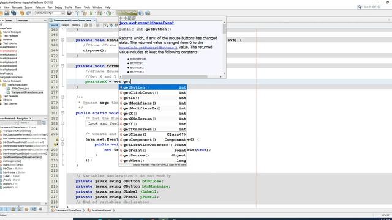Click the memory usage bar in toolbar
Image resolution: width=392 pixels, height=220 pixels.
point(127,13)
